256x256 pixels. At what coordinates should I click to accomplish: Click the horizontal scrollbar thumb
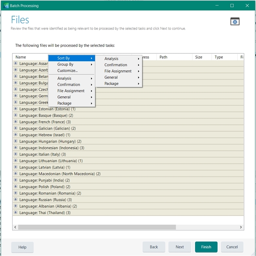97,227
